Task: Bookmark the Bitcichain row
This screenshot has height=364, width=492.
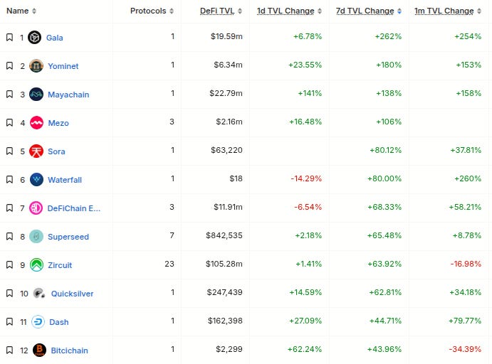Action: point(9,350)
